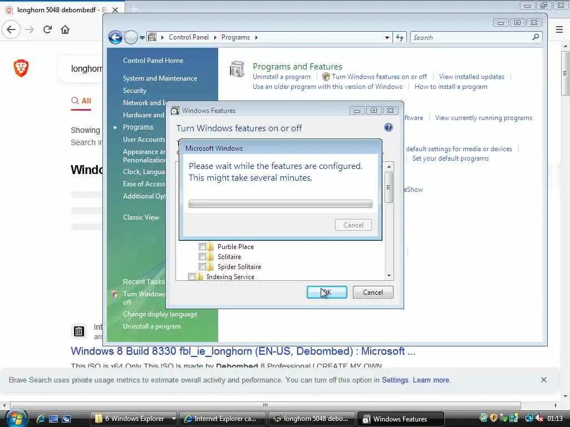Click the Spider Solitaire folder icon
The height and width of the screenshot is (427, 570).
point(210,266)
